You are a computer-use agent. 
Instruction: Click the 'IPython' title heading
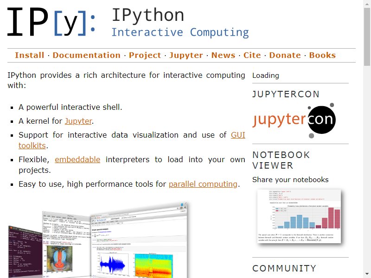click(148, 15)
